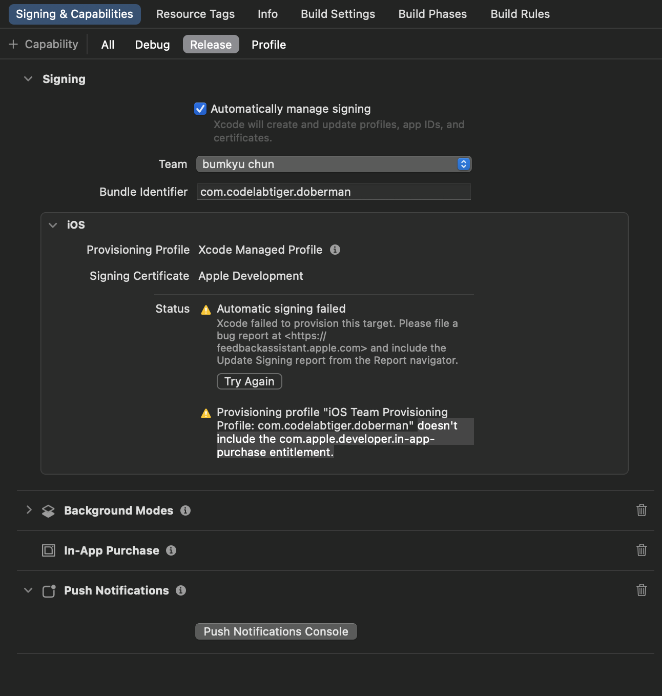The width and height of the screenshot is (662, 696).
Task: Expand the Background Modes section
Action: [x=29, y=510]
